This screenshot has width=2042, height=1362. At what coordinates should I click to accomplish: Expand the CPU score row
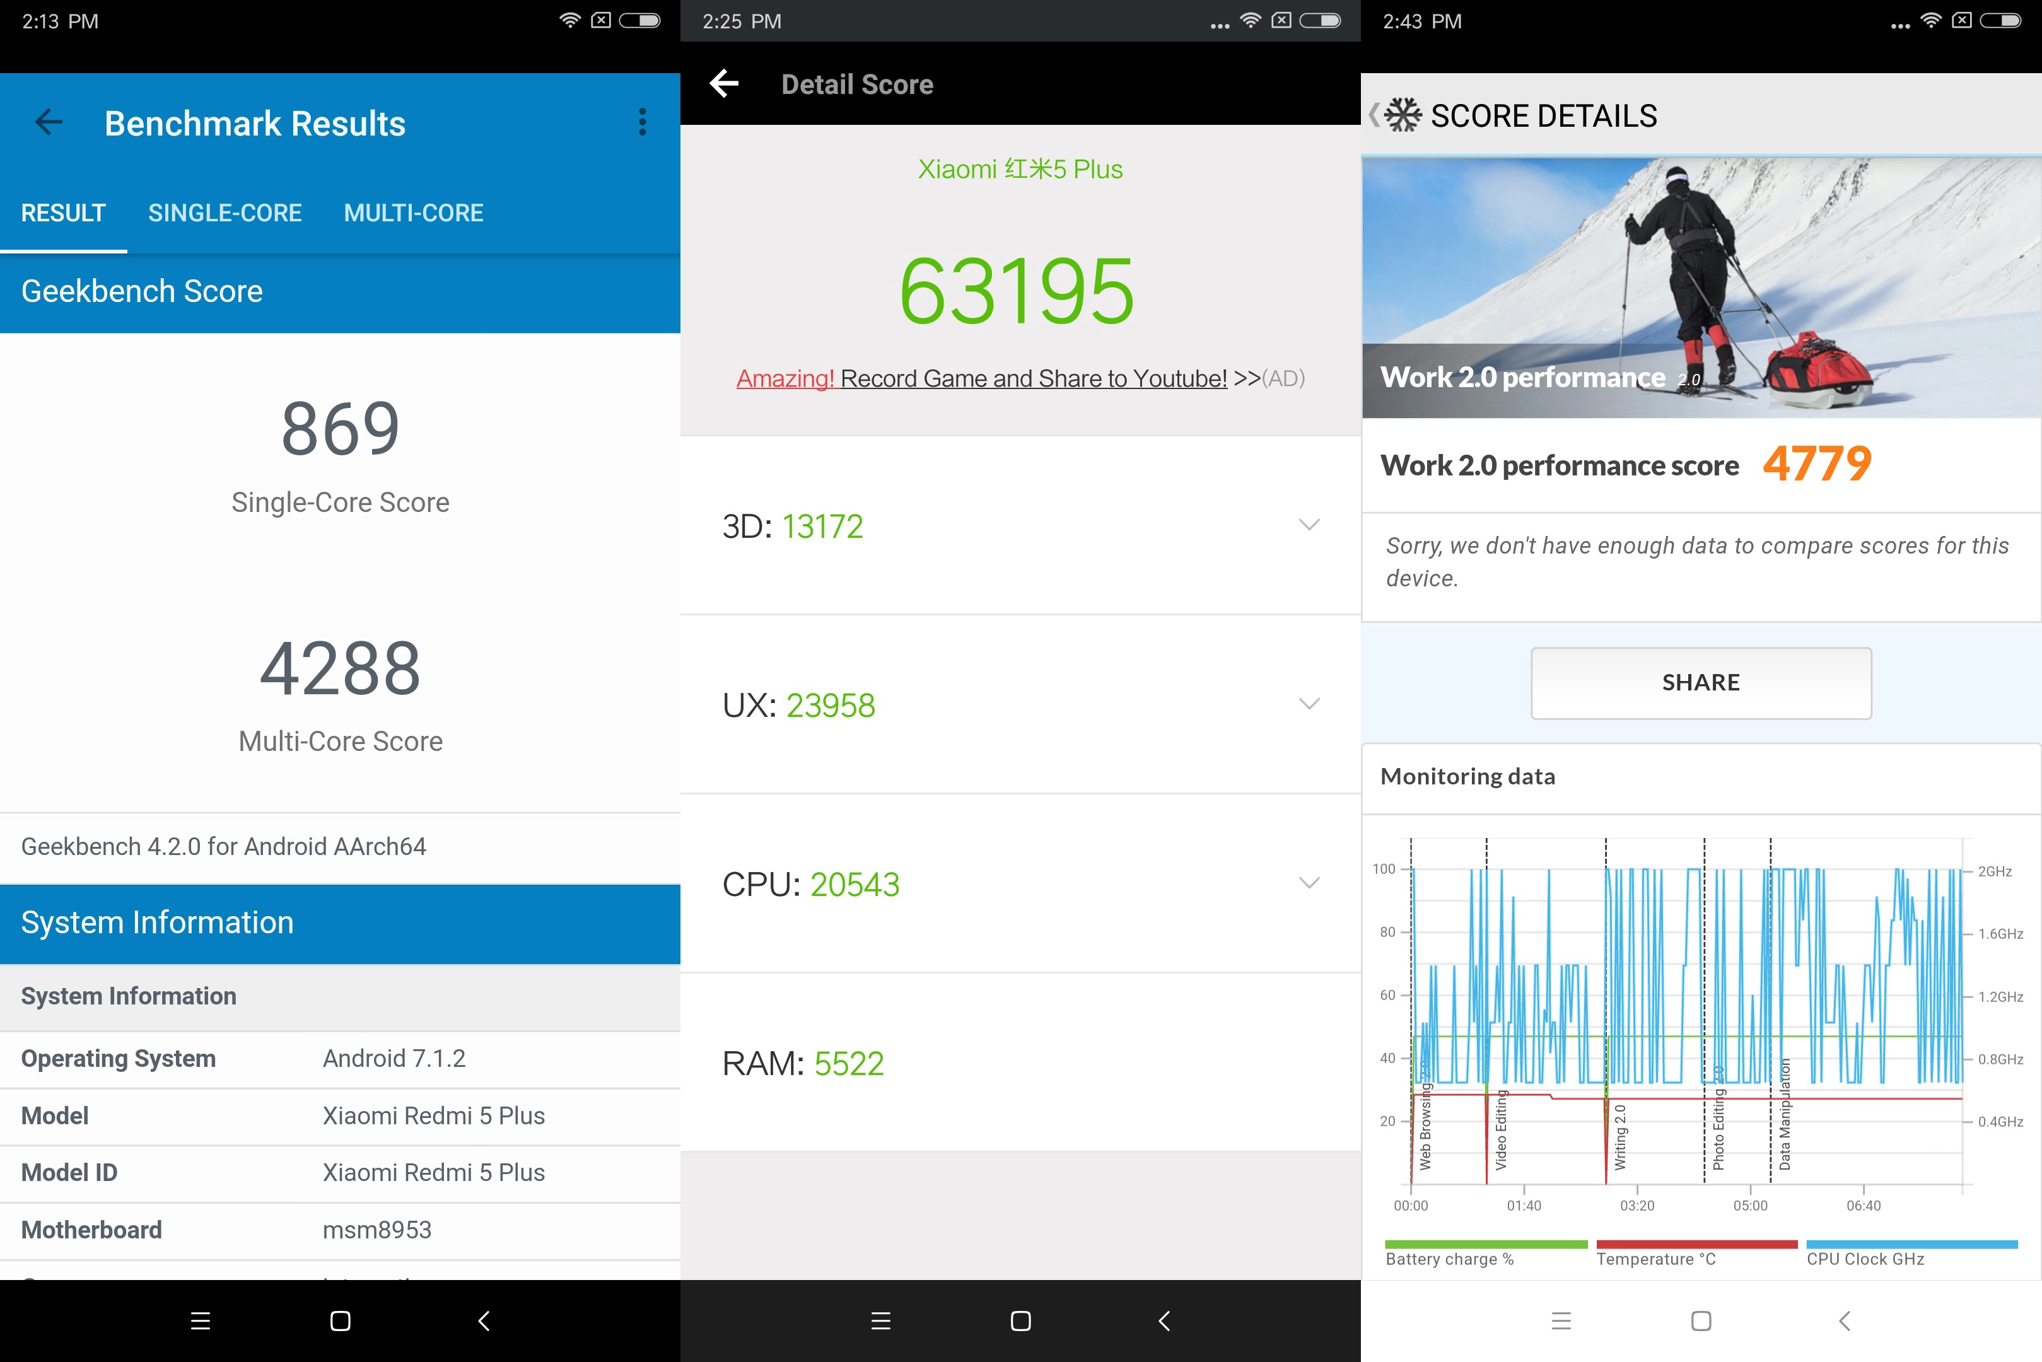[x=1020, y=883]
